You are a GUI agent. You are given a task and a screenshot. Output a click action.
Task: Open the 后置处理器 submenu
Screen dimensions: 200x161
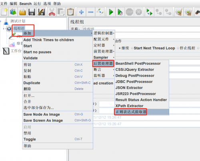tap(103, 63)
